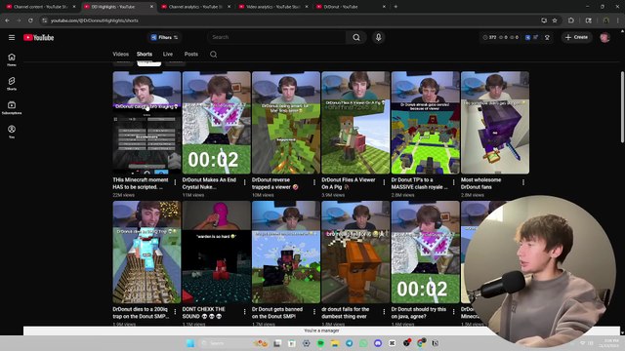Open more options for 'THis Minecraft moment' short
Screen dimensions: 625x351
175,182
